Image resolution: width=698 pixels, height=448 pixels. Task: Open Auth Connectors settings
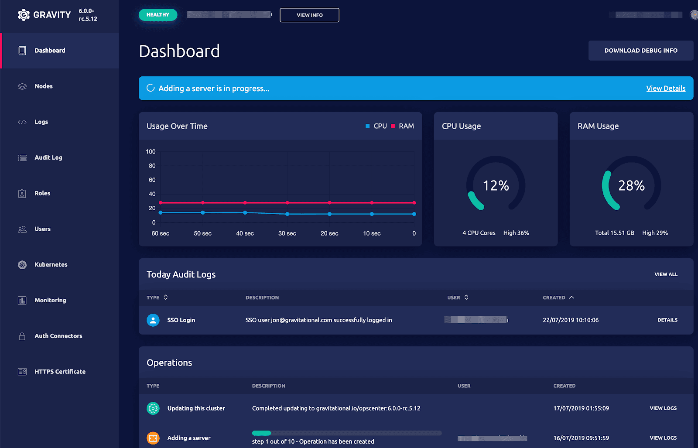pyautogui.click(x=58, y=336)
